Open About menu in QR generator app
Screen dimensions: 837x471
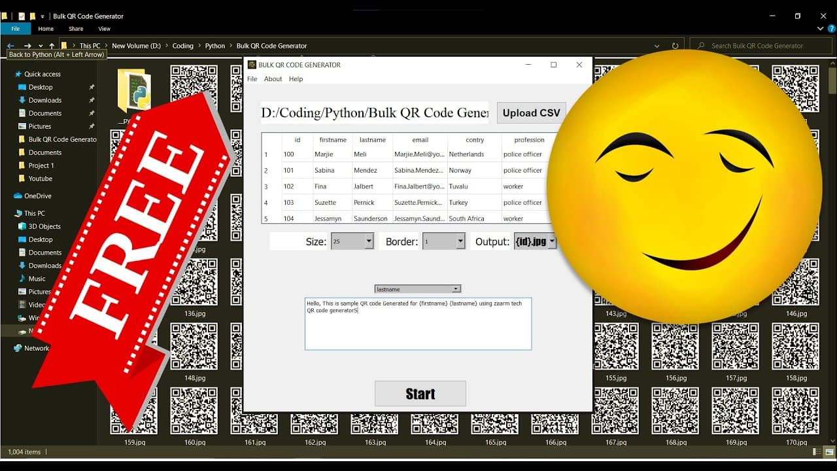pos(273,78)
